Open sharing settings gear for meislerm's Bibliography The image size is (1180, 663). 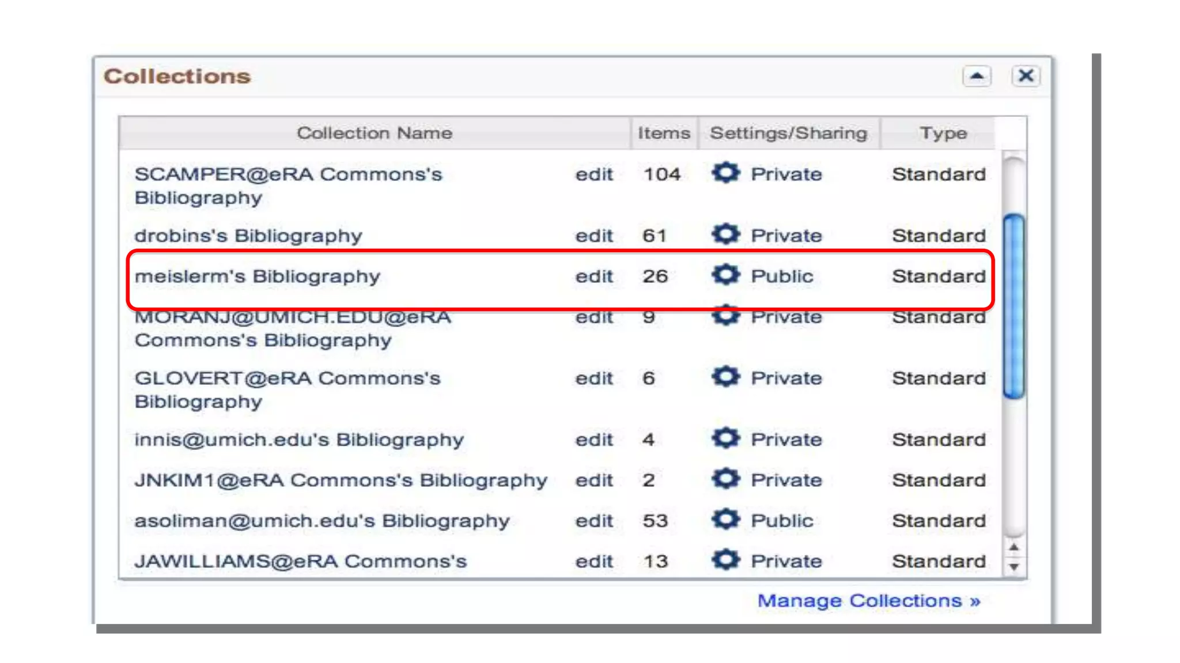click(x=725, y=275)
